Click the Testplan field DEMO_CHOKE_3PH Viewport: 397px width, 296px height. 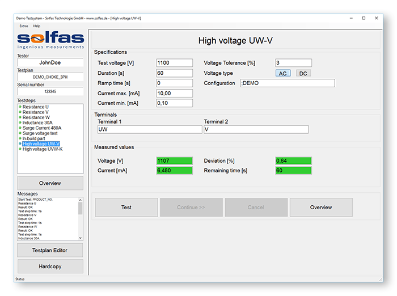pyautogui.click(x=50, y=77)
